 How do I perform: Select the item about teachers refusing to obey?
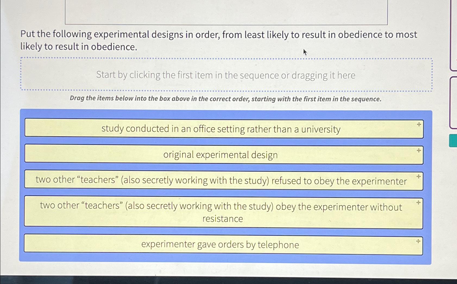click(220, 181)
